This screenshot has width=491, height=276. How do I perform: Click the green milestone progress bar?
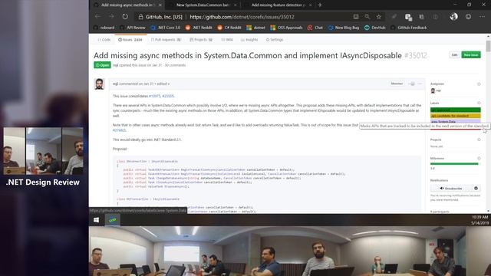tap(455, 163)
